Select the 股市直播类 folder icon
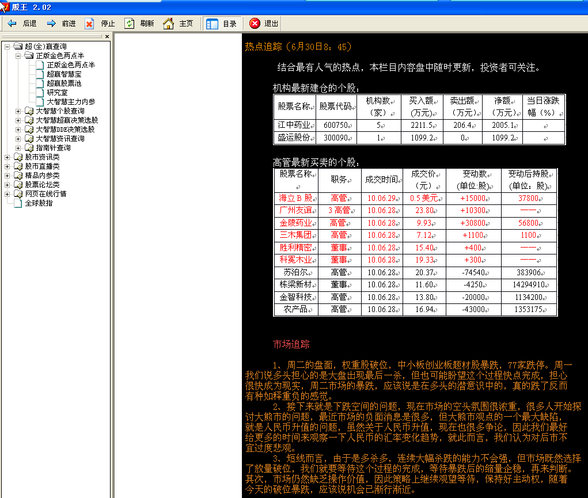This screenshot has width=588, height=498. pos(18,166)
